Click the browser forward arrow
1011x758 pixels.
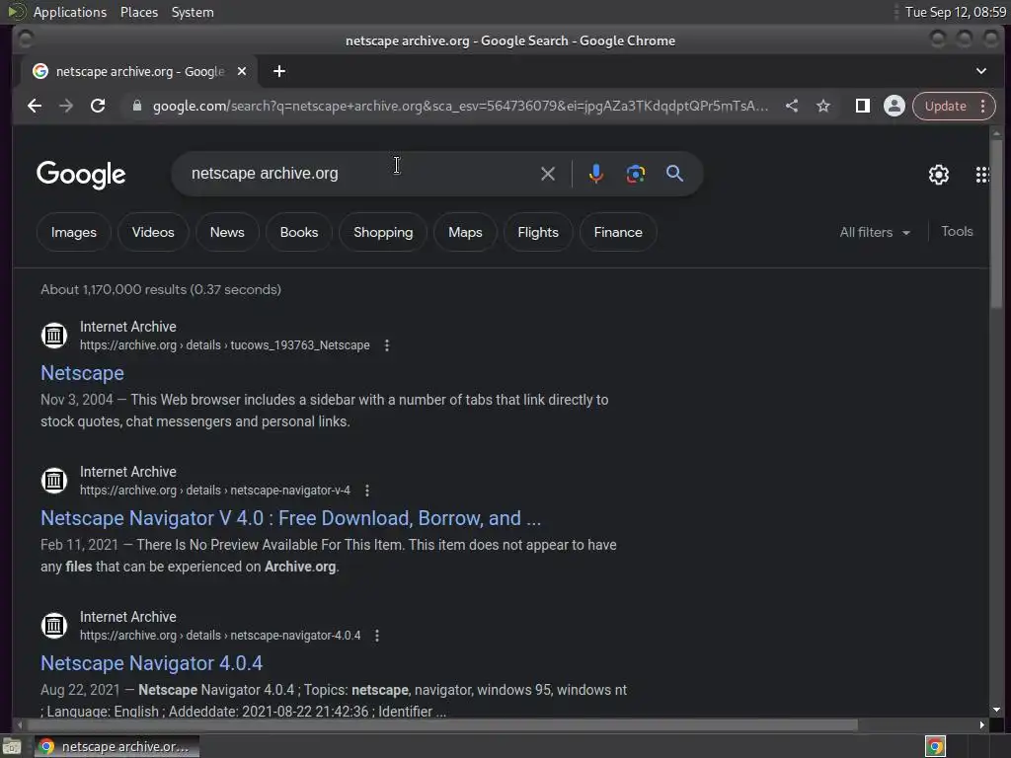[x=66, y=106]
